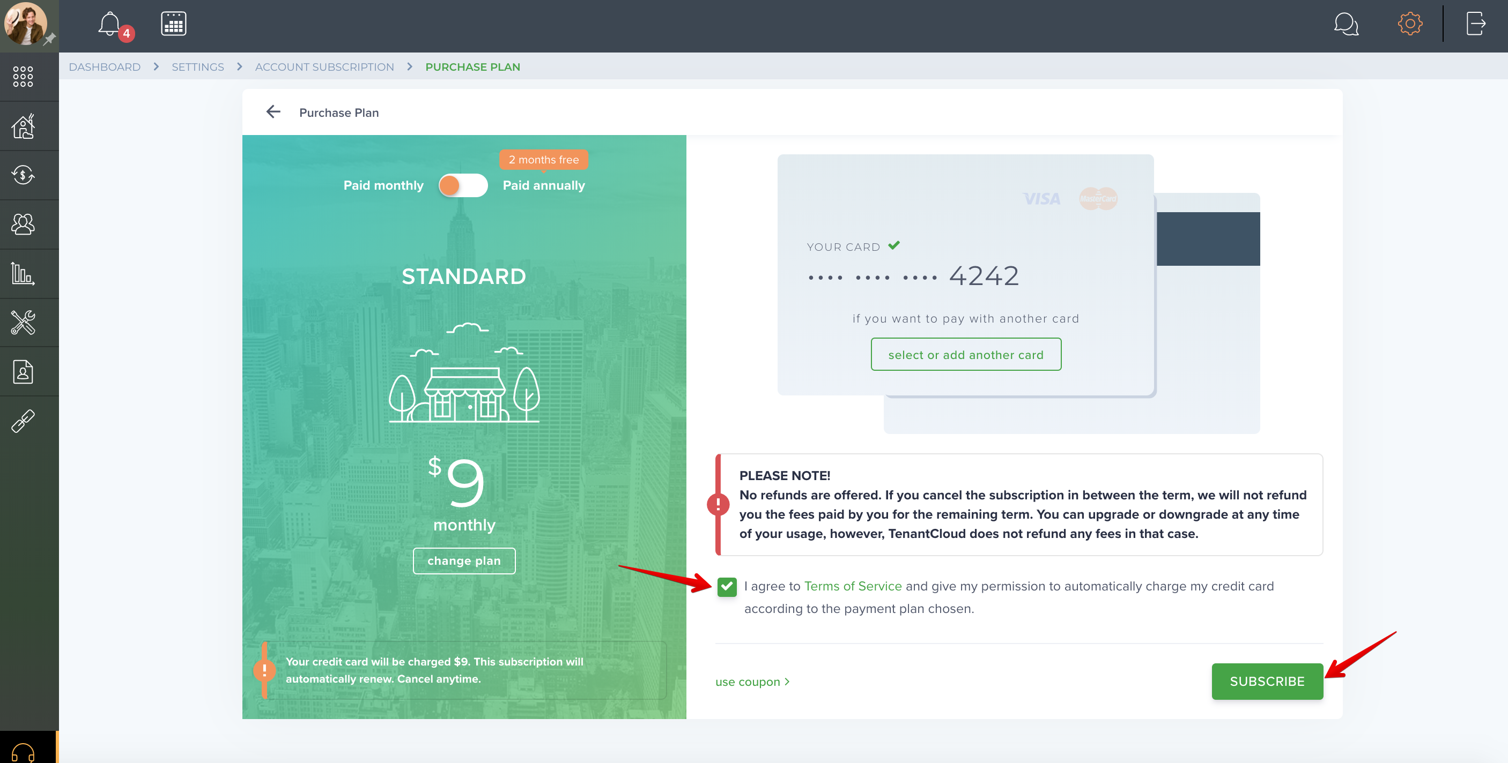Select the Paid monthly label

click(383, 185)
